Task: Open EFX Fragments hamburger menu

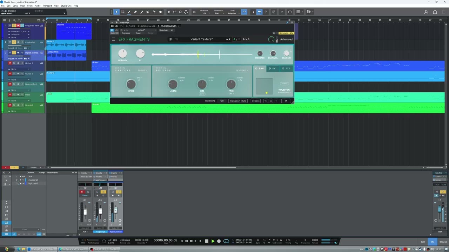Action: [114, 39]
